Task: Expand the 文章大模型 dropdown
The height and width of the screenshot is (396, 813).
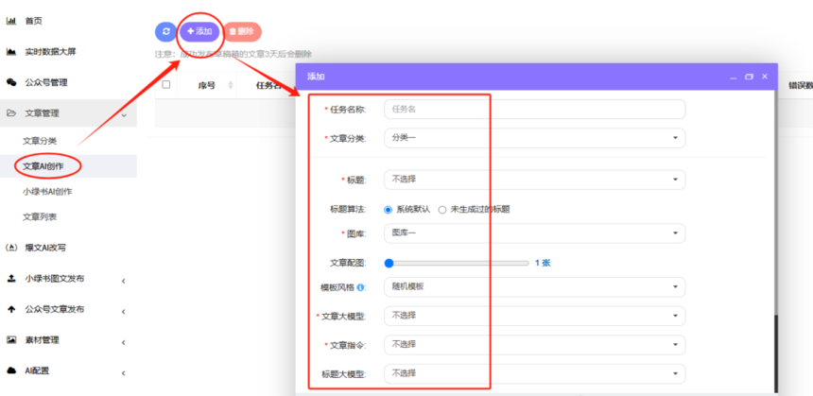Action: (x=534, y=315)
